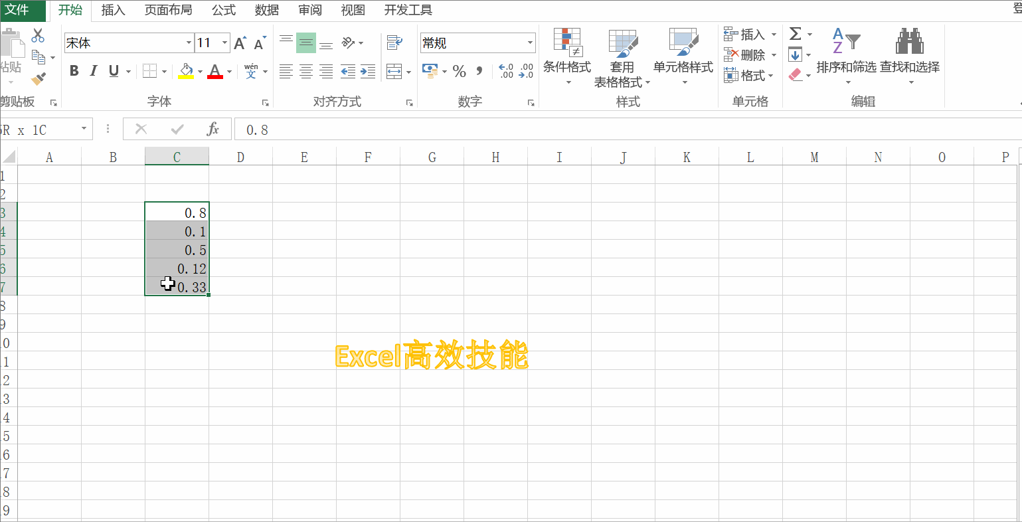Click the 删除 delete cells button
The image size is (1022, 522).
(745, 55)
